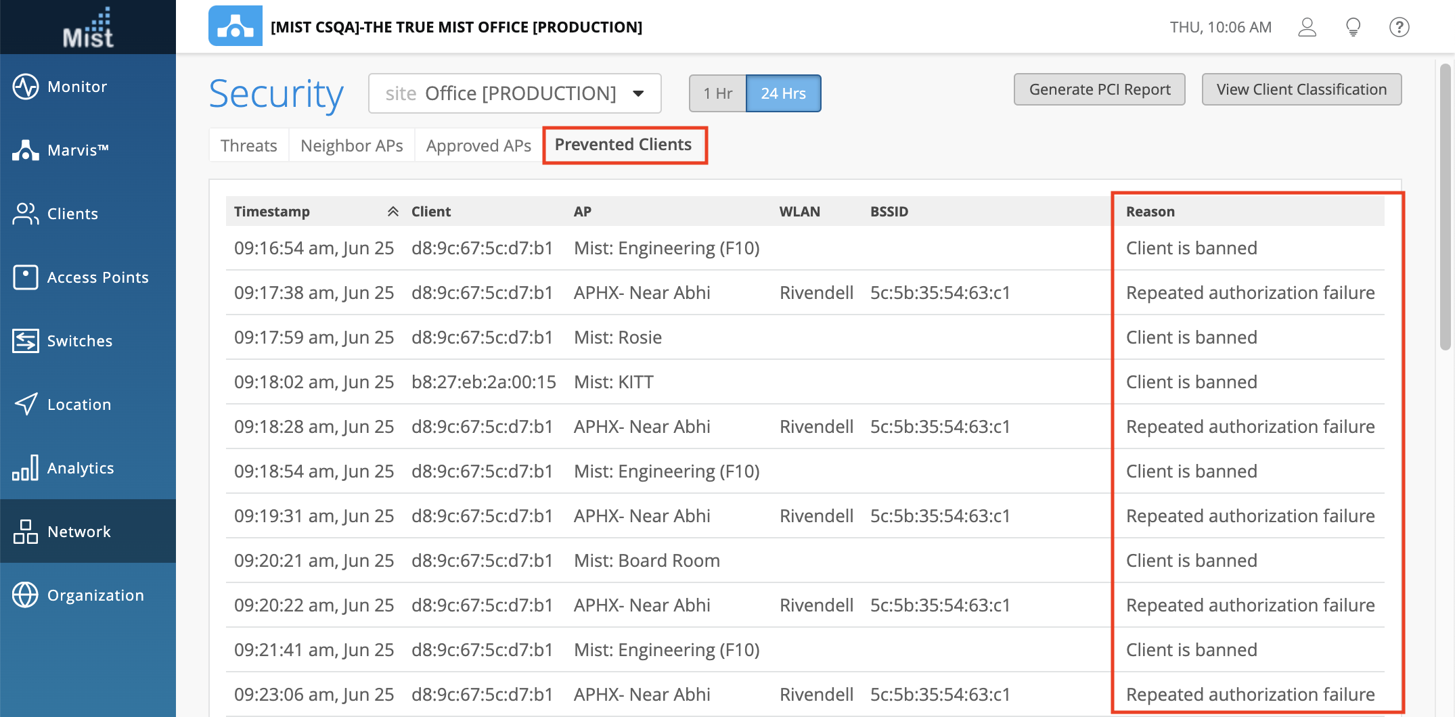Open the help question mark icon
This screenshot has height=717, width=1455.
pyautogui.click(x=1399, y=27)
